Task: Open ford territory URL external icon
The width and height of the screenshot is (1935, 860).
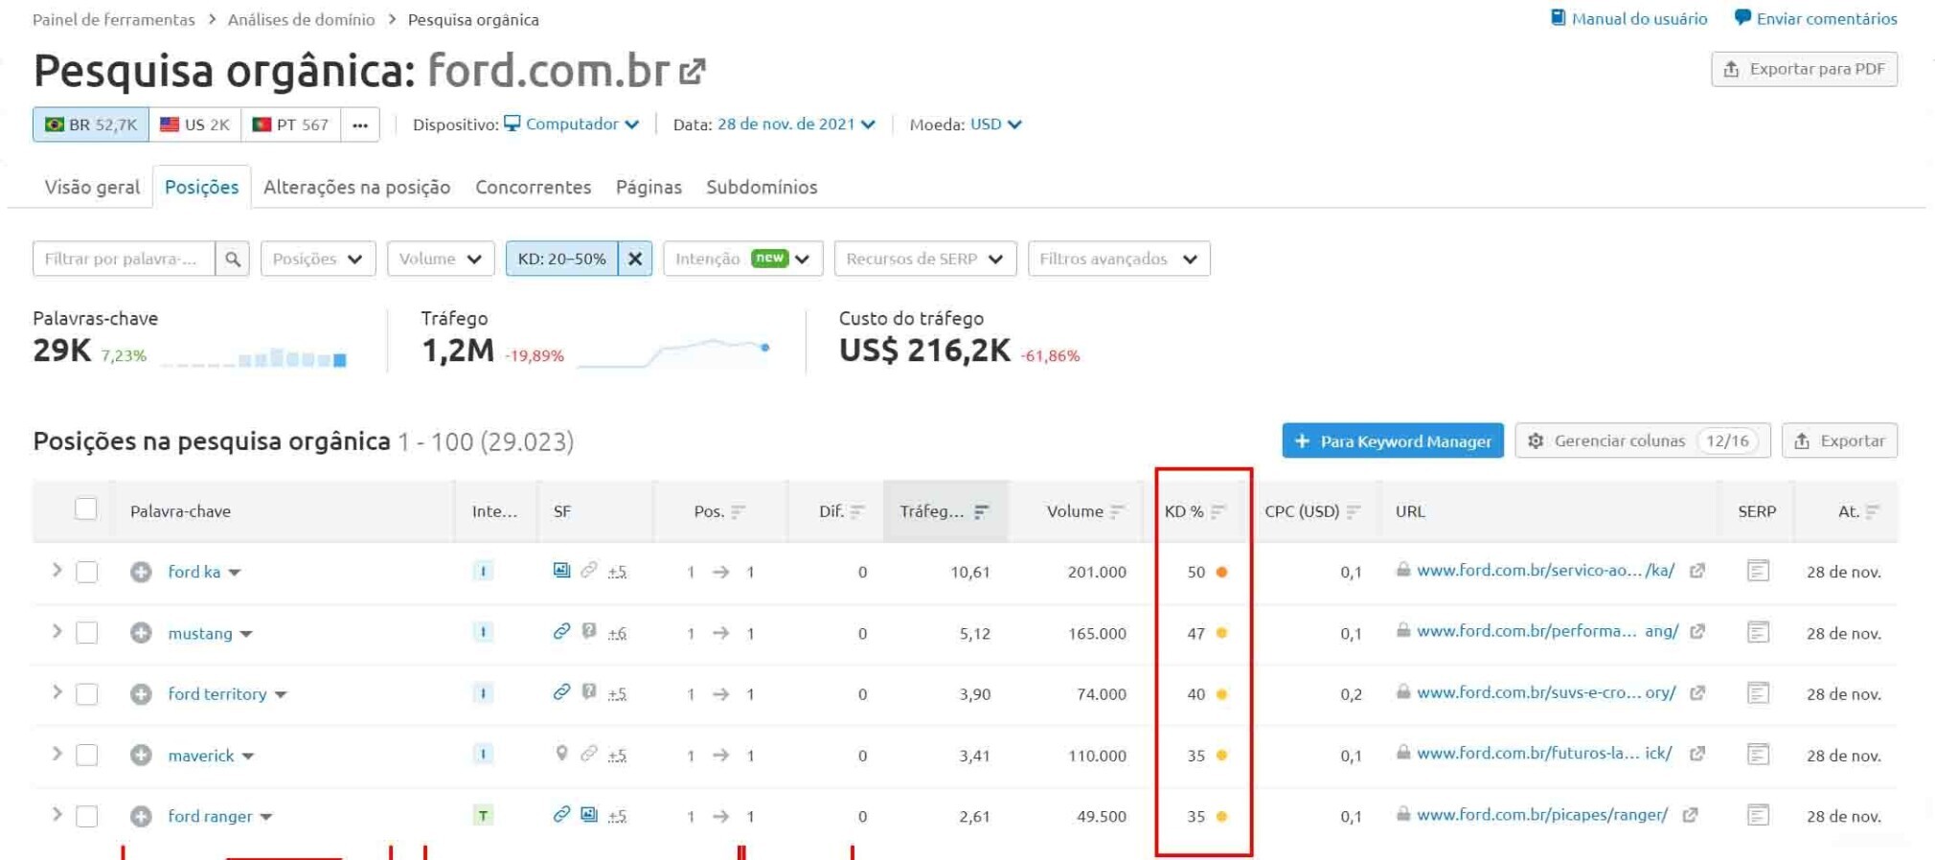Action: [x=1697, y=693]
